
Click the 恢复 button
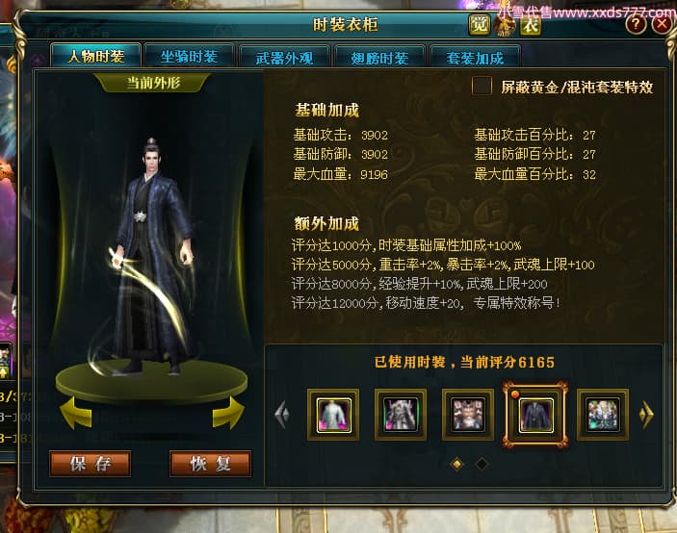coord(210,464)
